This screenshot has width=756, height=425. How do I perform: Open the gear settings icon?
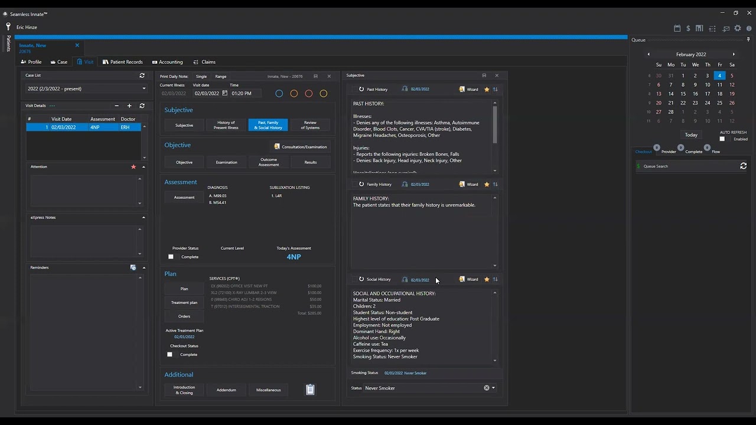click(738, 28)
